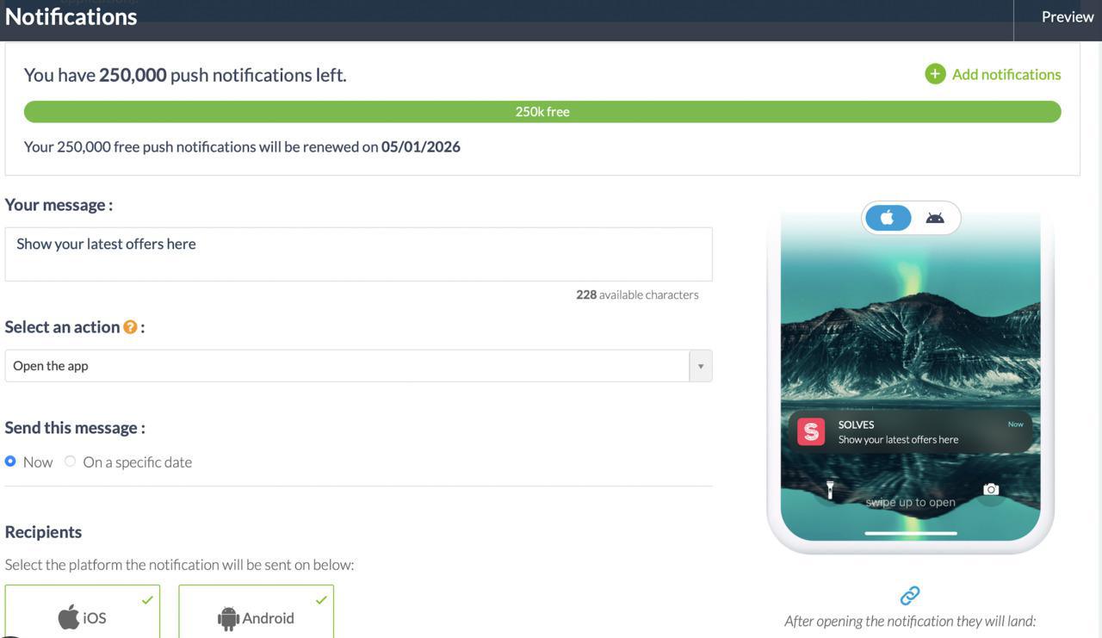Click the green plus Add notifications icon
The image size is (1102, 638).
(x=935, y=74)
